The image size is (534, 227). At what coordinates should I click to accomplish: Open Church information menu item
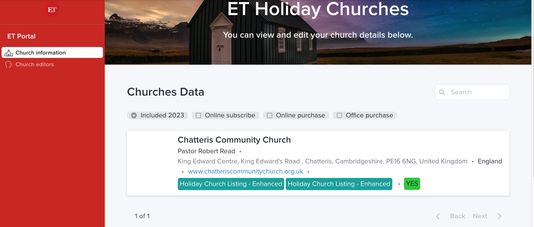(41, 53)
